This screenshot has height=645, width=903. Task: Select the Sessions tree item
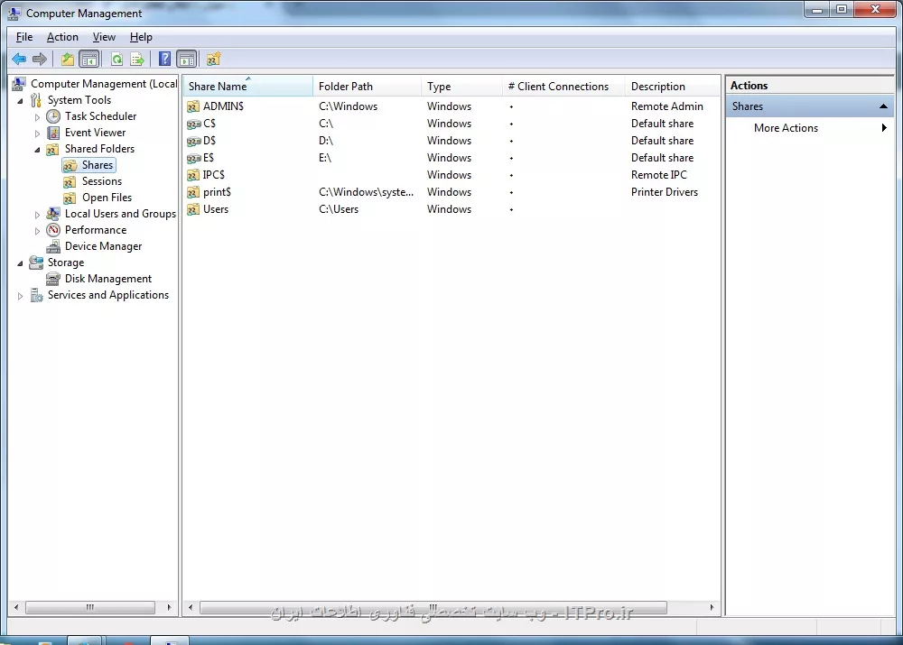click(x=102, y=181)
